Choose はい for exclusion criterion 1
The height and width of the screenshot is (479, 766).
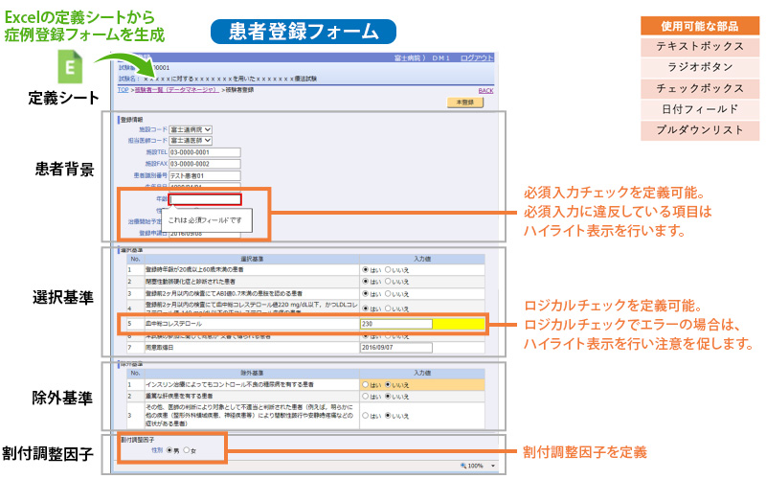pyautogui.click(x=365, y=384)
